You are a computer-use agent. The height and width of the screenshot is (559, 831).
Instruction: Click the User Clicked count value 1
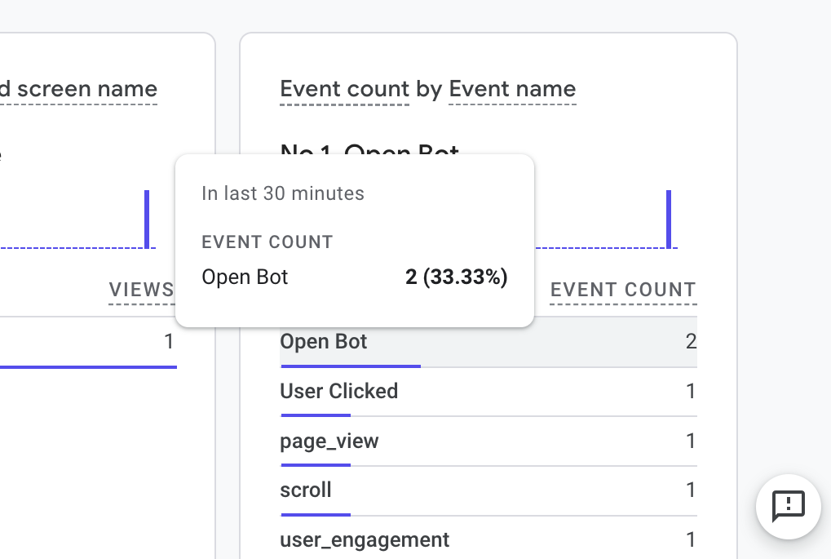click(691, 392)
